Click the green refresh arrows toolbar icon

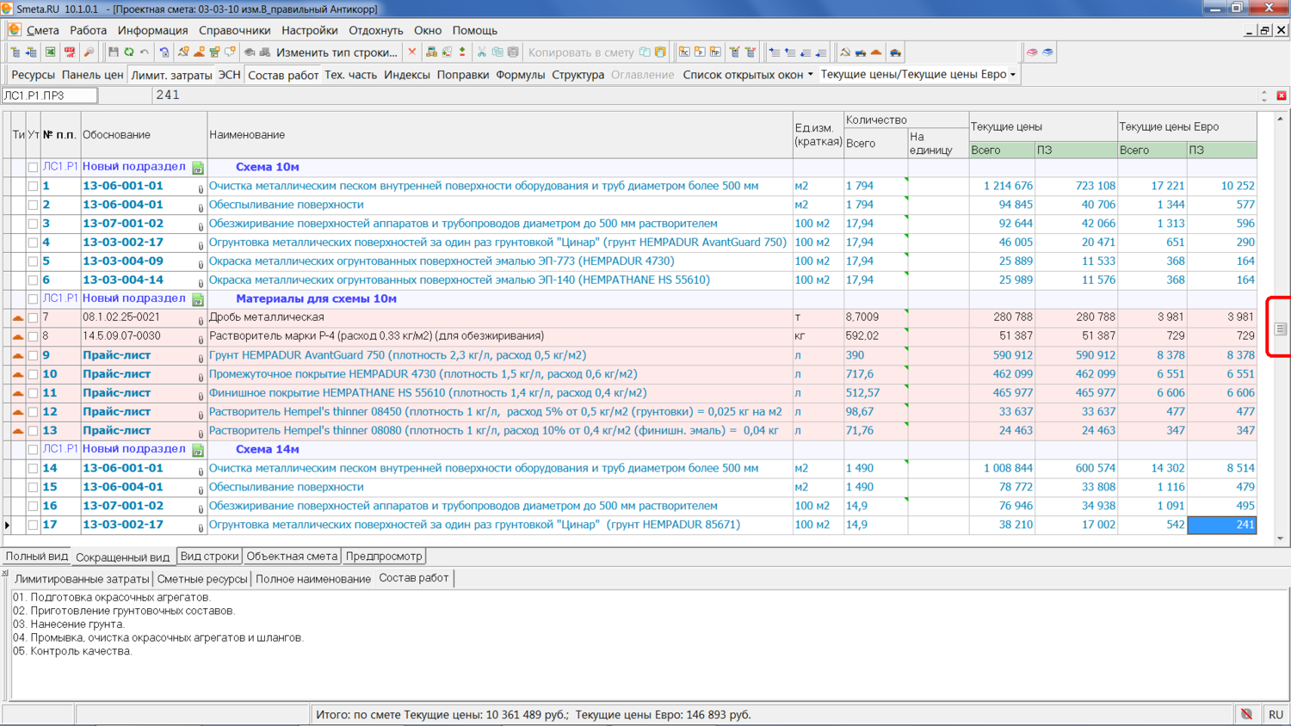(129, 52)
